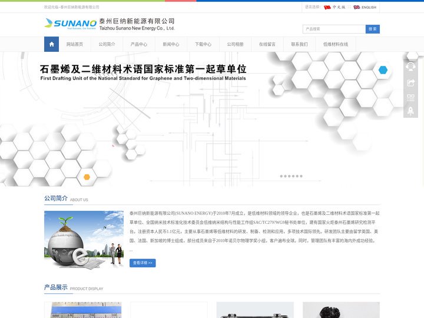This screenshot has width=424, height=318.
Task: Click the 欢迎光临-泰州巨纳新能源有限公司 welcome text
Action: tap(72, 7)
